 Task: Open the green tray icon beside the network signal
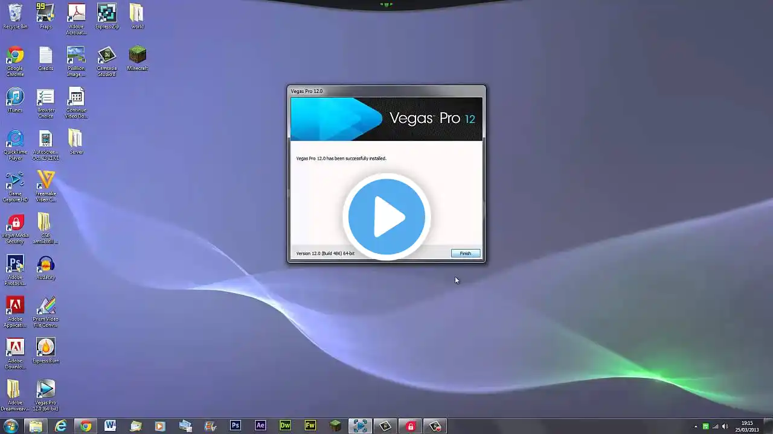[x=705, y=427]
